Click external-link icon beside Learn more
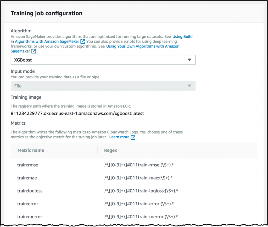 133,137
